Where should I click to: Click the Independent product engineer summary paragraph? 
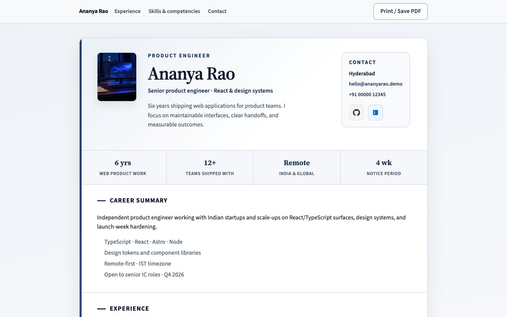tap(251, 222)
